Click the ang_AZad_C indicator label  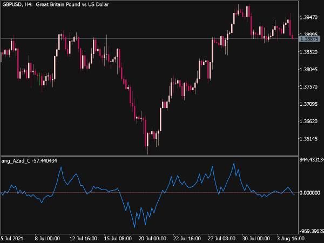[x=29, y=161]
